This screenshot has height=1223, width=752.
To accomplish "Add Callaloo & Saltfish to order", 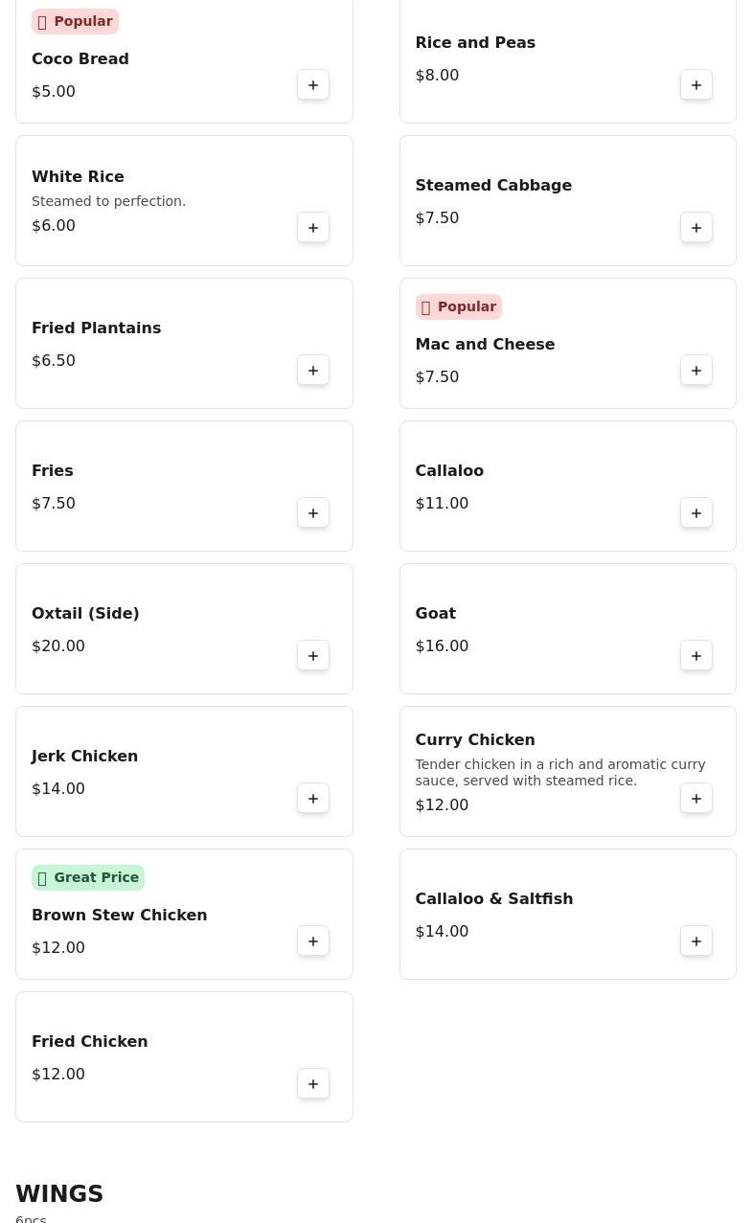I will 696,941.
